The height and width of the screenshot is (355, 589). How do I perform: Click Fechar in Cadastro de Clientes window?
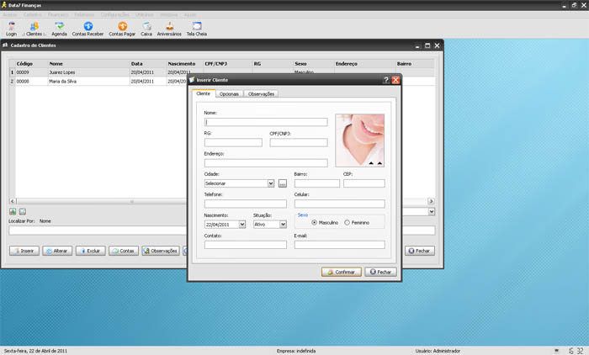pos(420,251)
